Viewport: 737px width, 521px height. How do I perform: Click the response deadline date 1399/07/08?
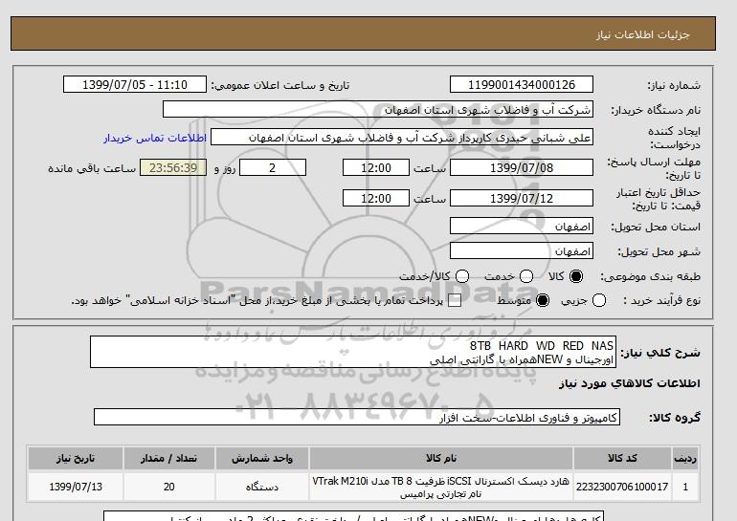coord(522,167)
